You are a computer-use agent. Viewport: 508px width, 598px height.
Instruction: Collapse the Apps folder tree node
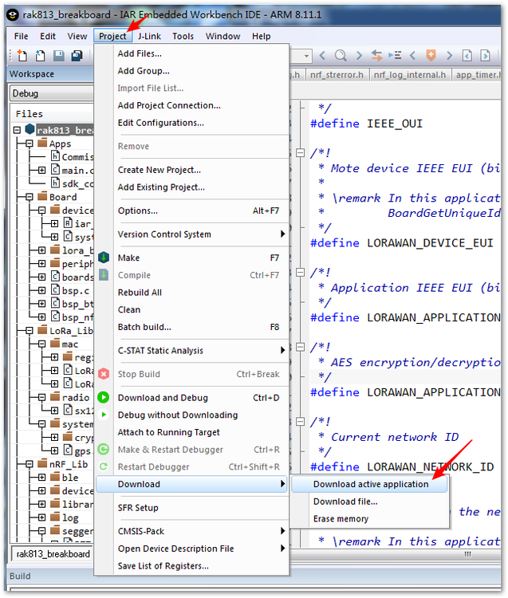click(x=30, y=144)
